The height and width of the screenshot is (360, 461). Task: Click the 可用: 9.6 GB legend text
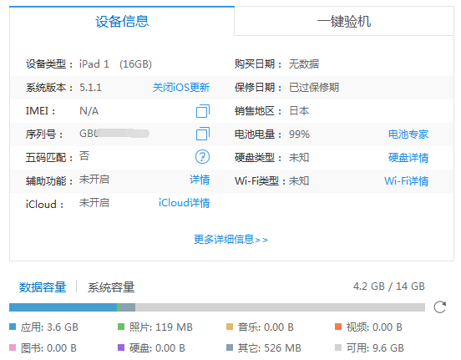click(375, 348)
